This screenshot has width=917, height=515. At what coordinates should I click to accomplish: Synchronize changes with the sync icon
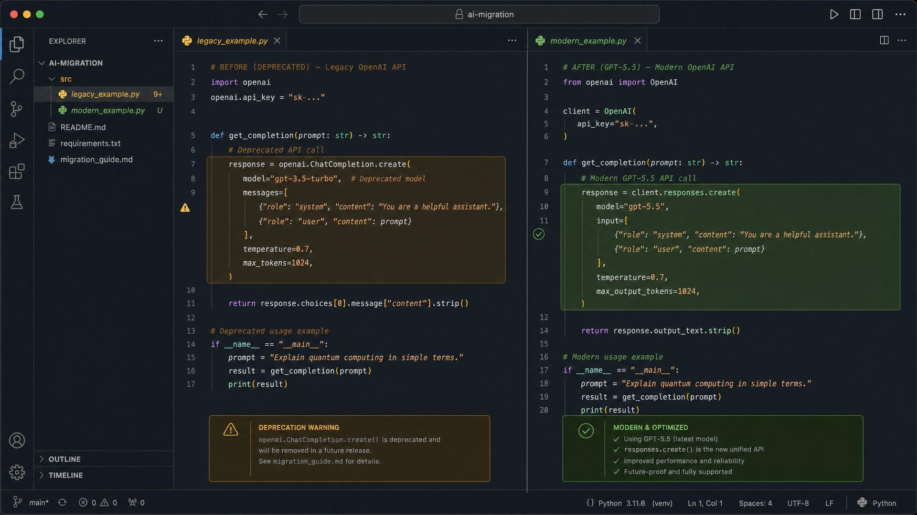tap(62, 503)
